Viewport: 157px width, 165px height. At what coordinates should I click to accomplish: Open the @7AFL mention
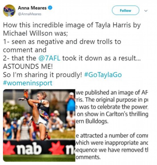pos(49,58)
